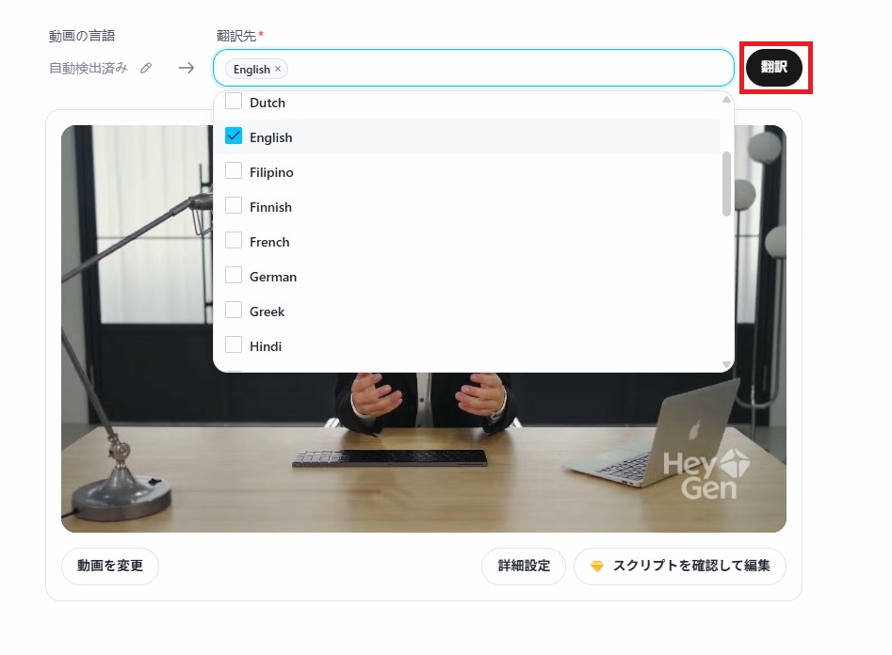Click the language list scrollbar thumb

726,184
